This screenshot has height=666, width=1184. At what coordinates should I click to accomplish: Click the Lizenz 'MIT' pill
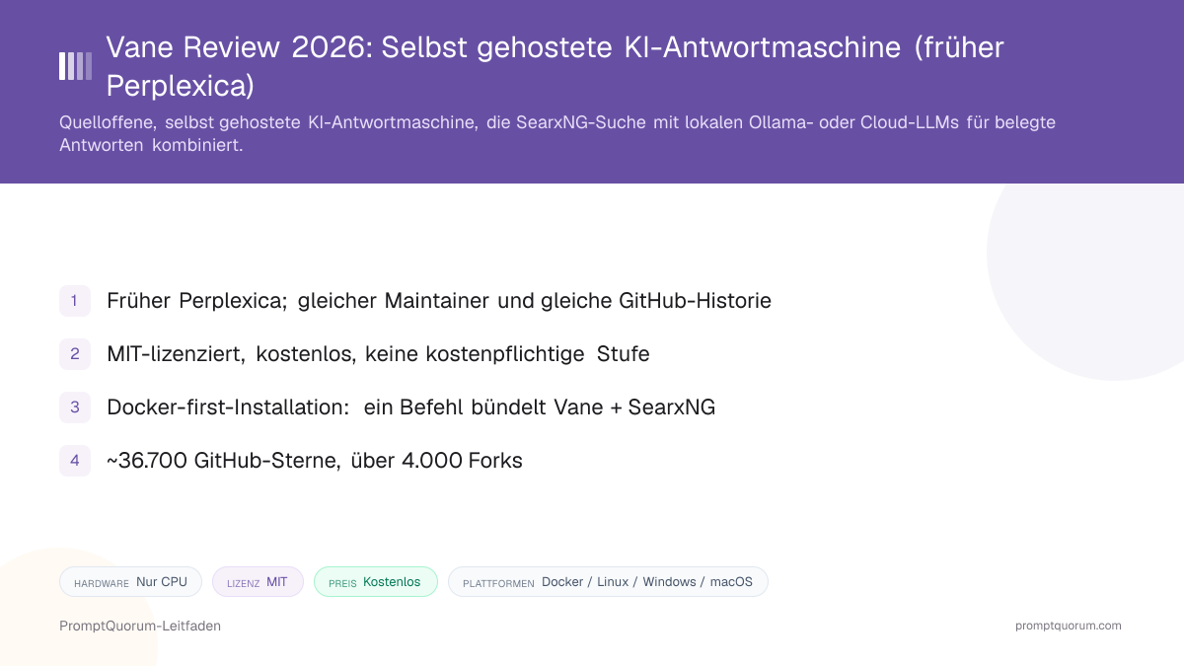(258, 582)
